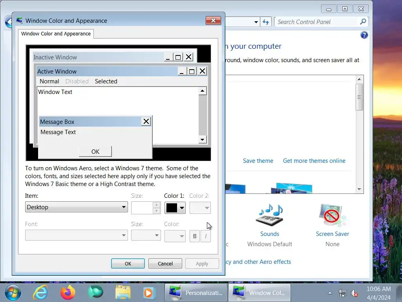Launch Internet Explorer from the taskbar

click(x=40, y=293)
